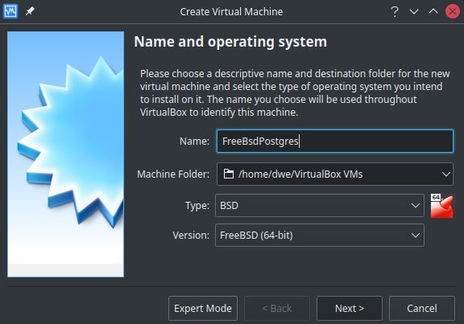Open the Machine Folder combo box
Screen dimensions: 464x324
pyautogui.click(x=334, y=174)
